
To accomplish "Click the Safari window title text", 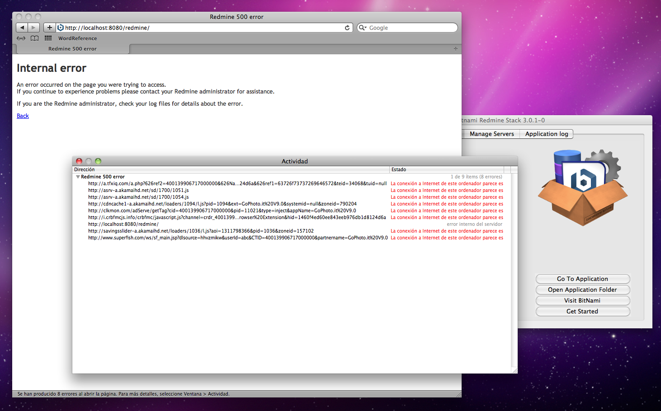I will click(236, 17).
